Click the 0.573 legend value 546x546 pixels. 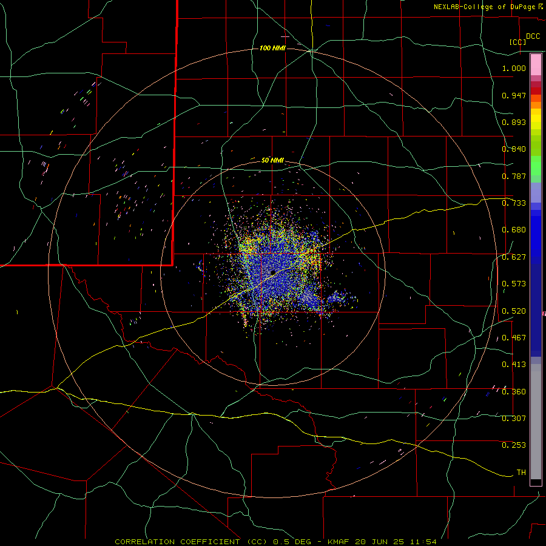[x=514, y=284]
